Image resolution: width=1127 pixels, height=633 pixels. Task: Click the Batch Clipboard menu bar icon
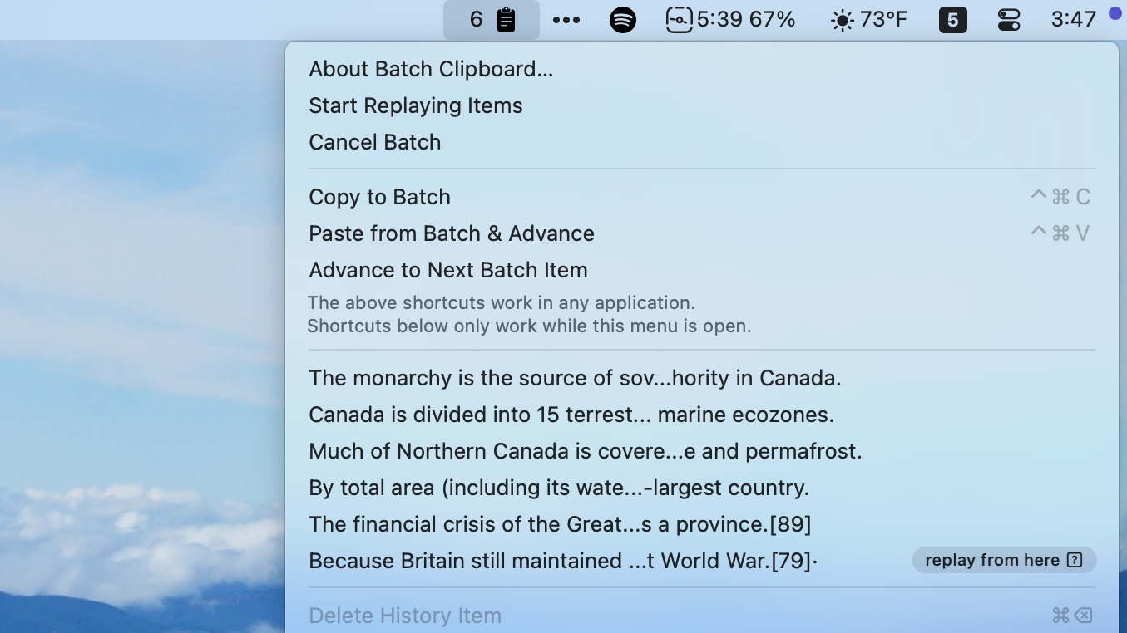(492, 19)
